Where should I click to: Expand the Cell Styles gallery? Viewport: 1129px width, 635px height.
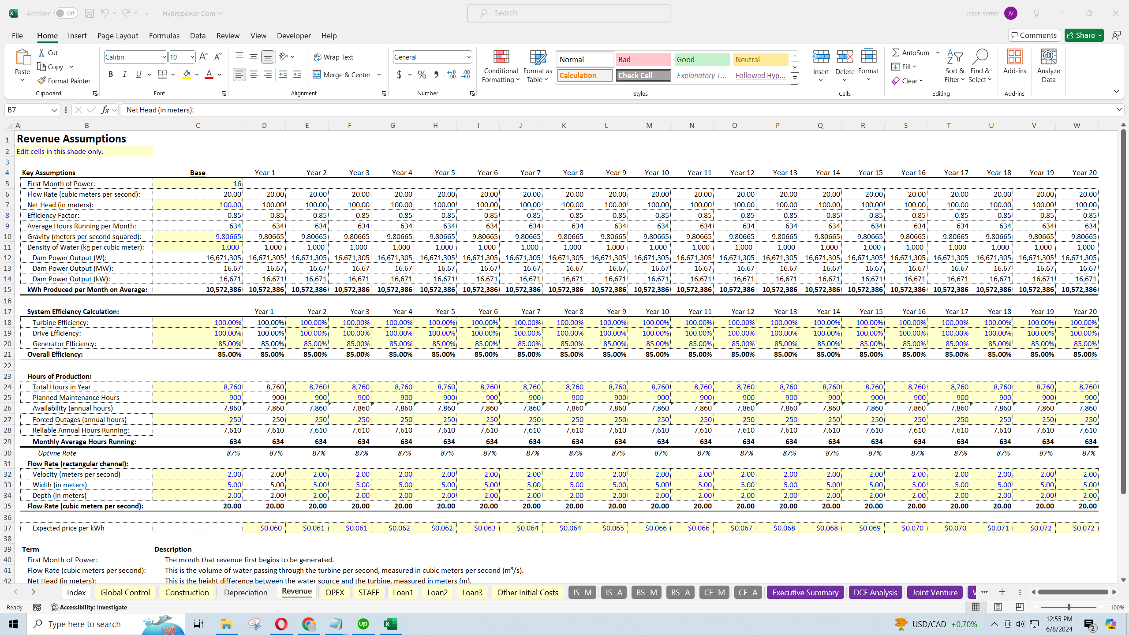[795, 79]
